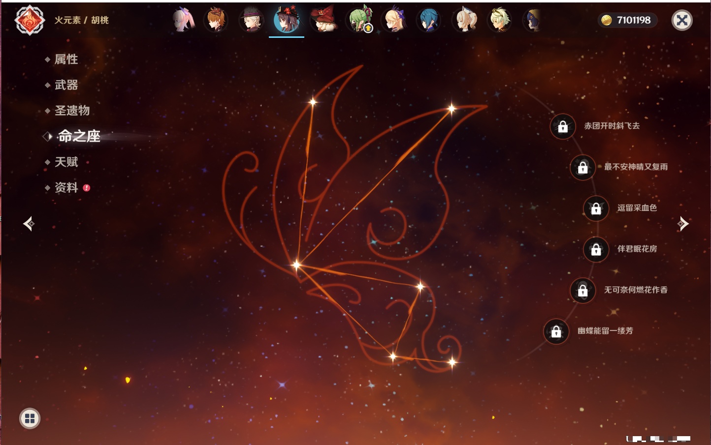The width and height of the screenshot is (711, 445).
Task: Click the constellation name 无可奈何燃花作香
Action: tap(636, 290)
